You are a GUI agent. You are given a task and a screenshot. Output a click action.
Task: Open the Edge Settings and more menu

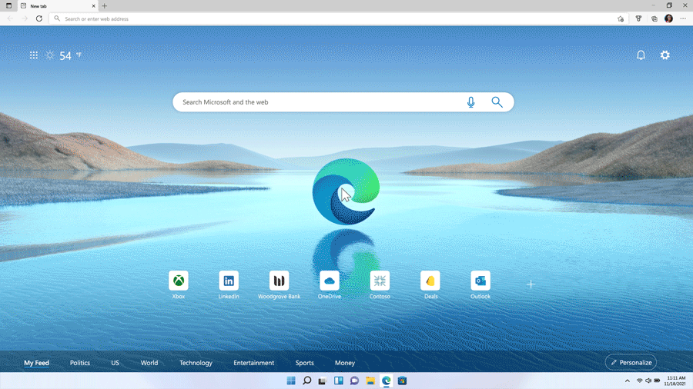pos(683,18)
